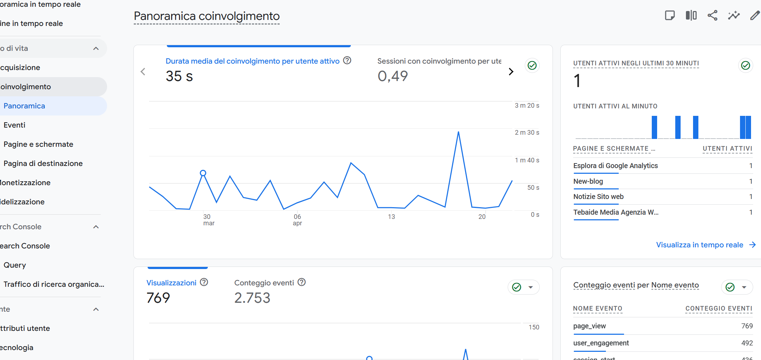
Task: Click help icon beside Conteggio eventi
Action: (302, 283)
